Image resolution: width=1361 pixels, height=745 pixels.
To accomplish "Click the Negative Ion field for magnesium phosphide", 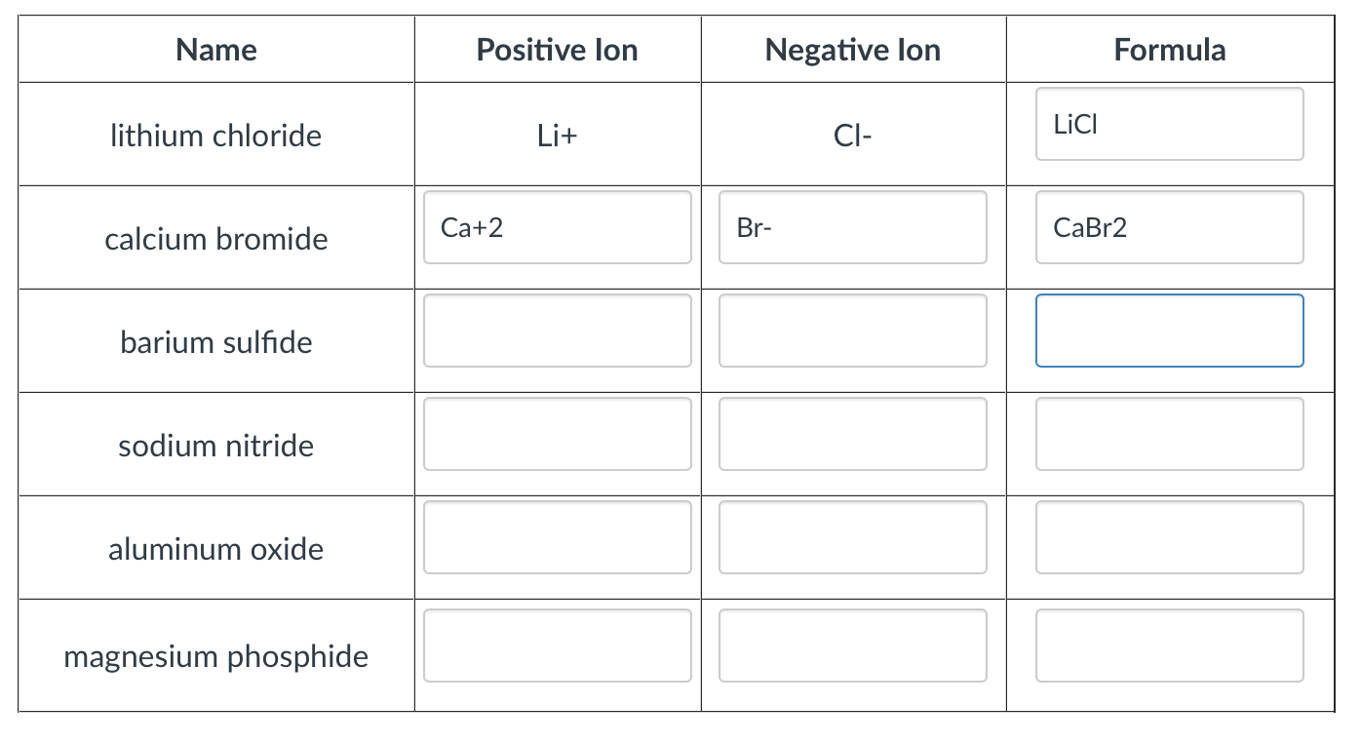I will coord(852,645).
